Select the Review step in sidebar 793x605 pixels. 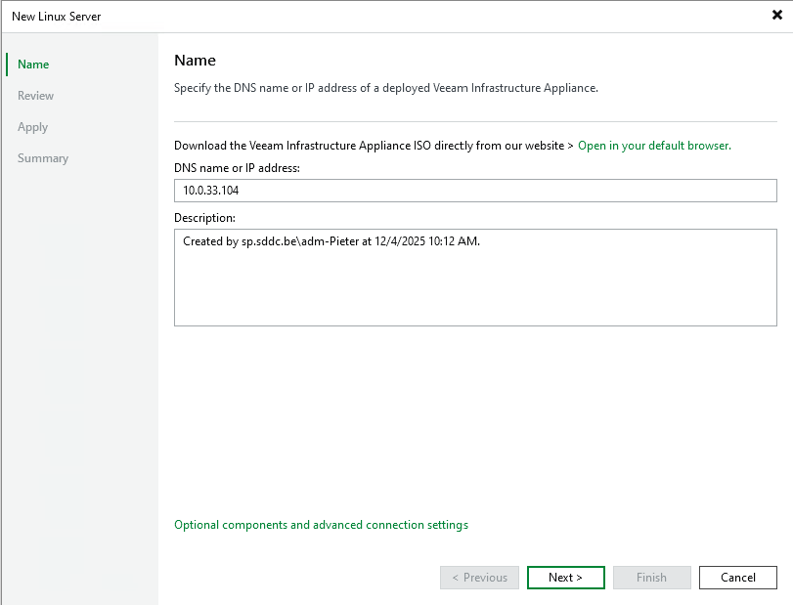tap(35, 96)
